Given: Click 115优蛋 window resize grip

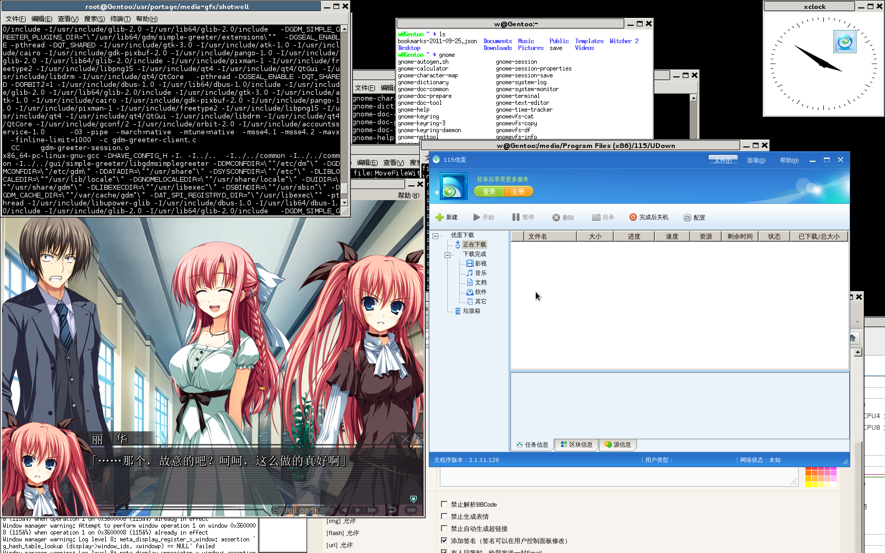Looking at the screenshot, I should (845, 462).
